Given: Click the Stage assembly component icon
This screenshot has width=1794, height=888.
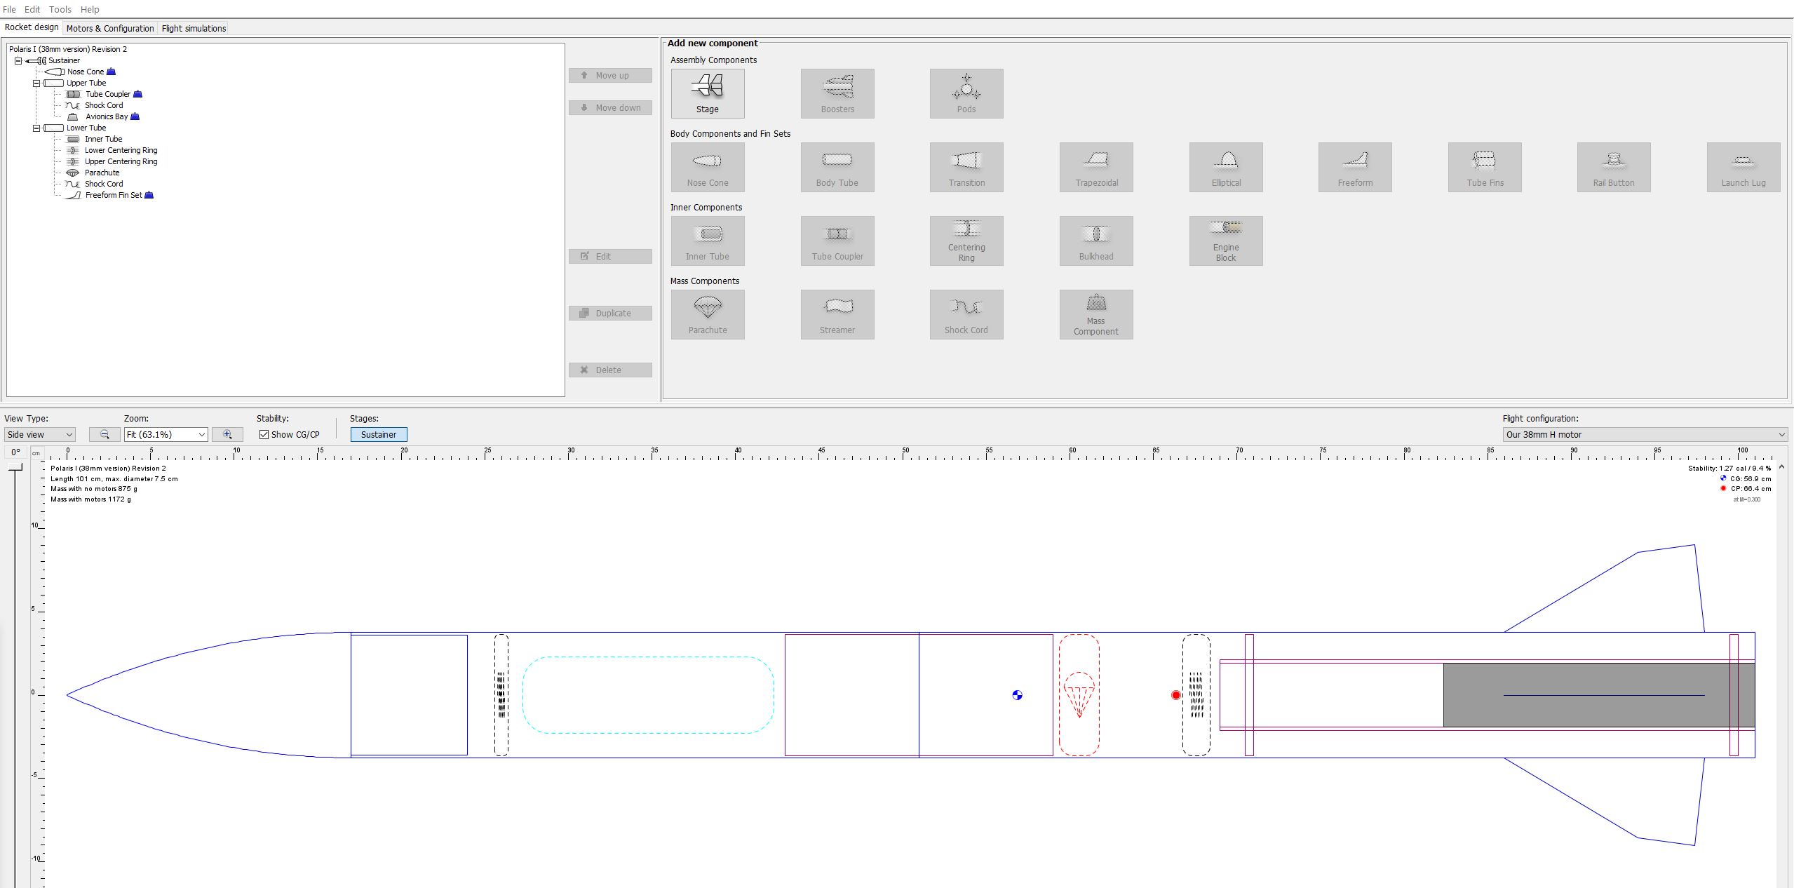Looking at the screenshot, I should coord(707,93).
